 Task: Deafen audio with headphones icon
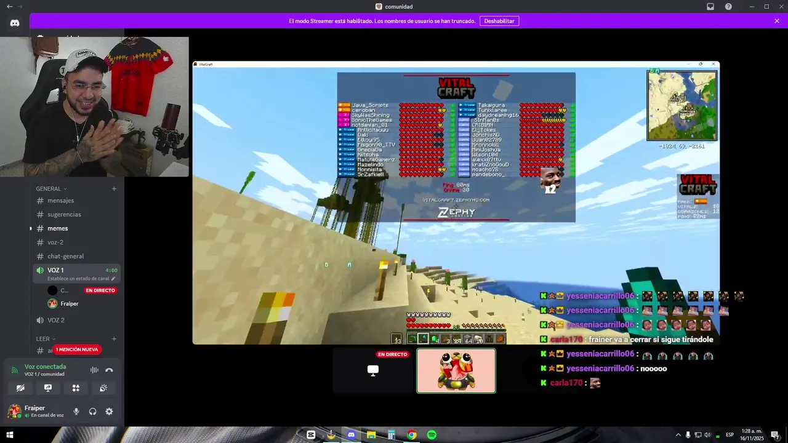click(92, 412)
